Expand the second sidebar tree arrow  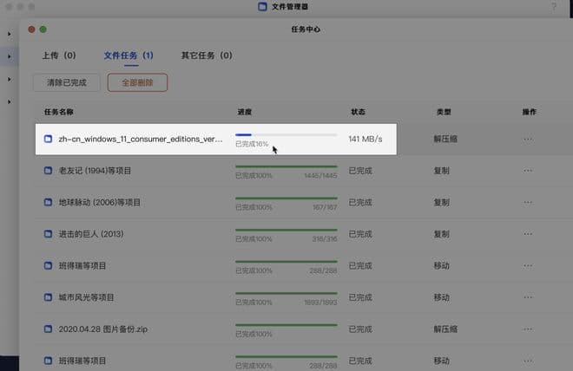[10, 56]
